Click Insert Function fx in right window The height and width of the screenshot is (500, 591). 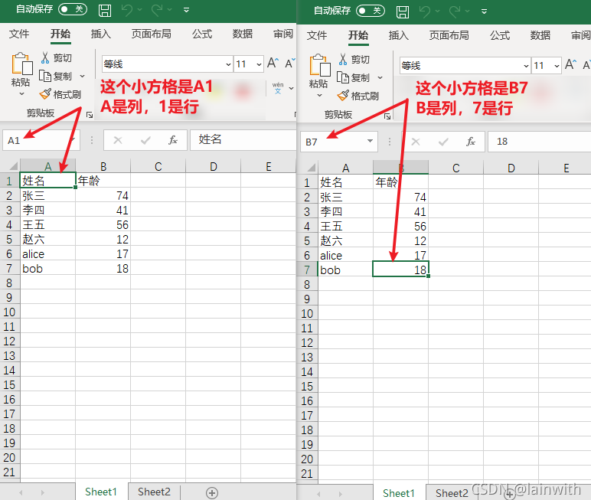tap(470, 142)
